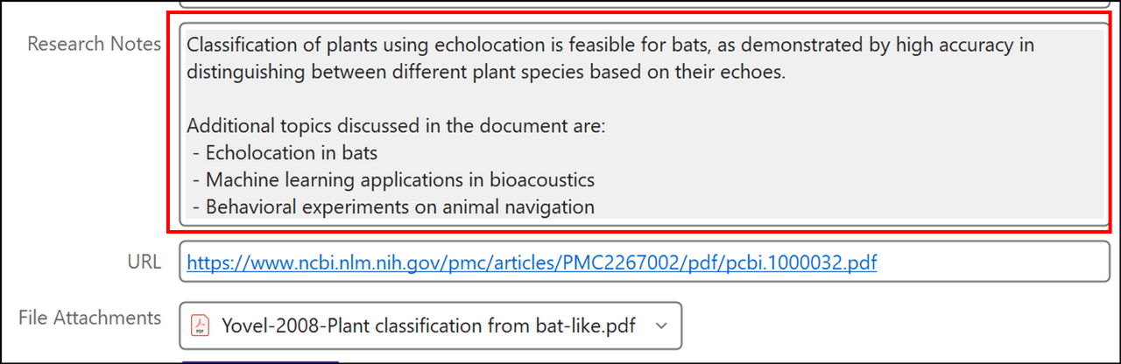Click the File Attachments label

click(89, 318)
